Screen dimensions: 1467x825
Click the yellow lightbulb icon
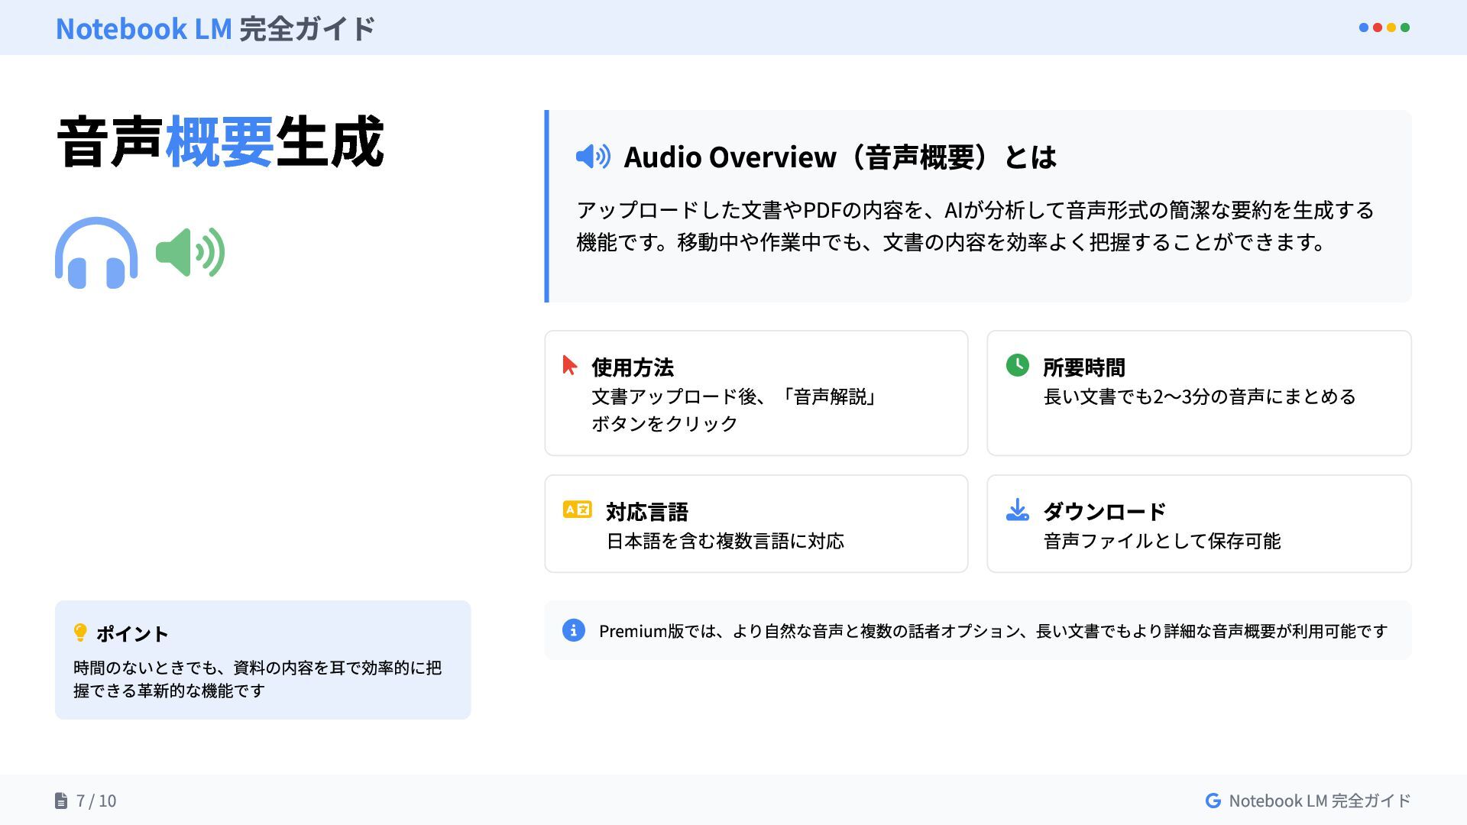point(79,632)
